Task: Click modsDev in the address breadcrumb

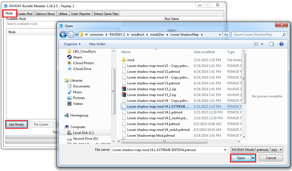Action: point(157,35)
